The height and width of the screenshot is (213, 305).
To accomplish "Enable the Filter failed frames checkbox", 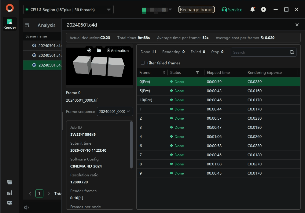I will point(143,63).
